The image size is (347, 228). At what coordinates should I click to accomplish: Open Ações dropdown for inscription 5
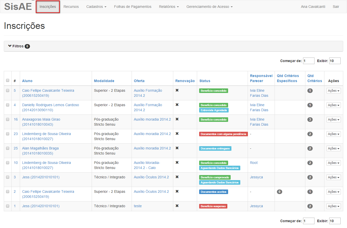[334, 91]
